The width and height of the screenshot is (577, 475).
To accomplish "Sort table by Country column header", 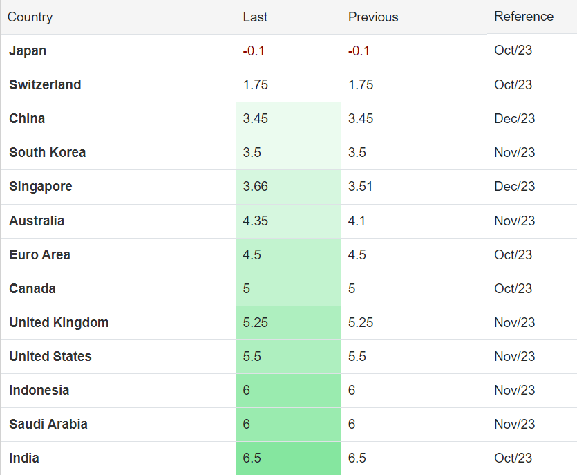I will (x=30, y=17).
